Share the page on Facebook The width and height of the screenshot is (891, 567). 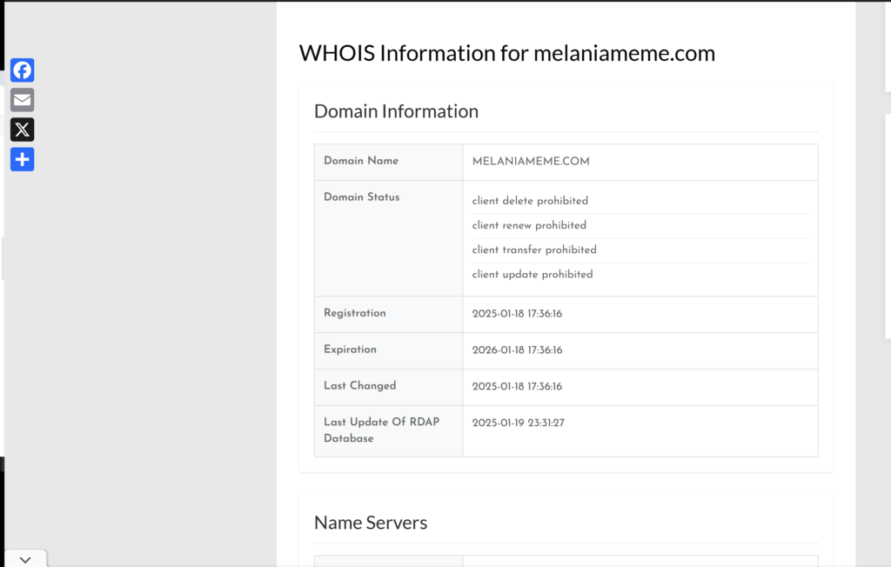(x=22, y=70)
